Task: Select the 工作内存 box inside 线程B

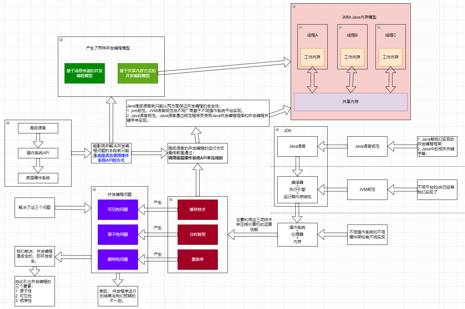Action: tap(352, 57)
